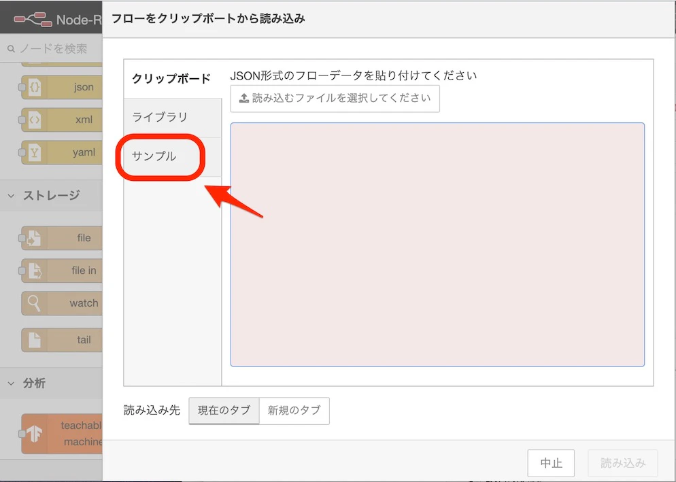Click 読み込むファイルを選択してください button
676x482 pixels.
(335, 99)
